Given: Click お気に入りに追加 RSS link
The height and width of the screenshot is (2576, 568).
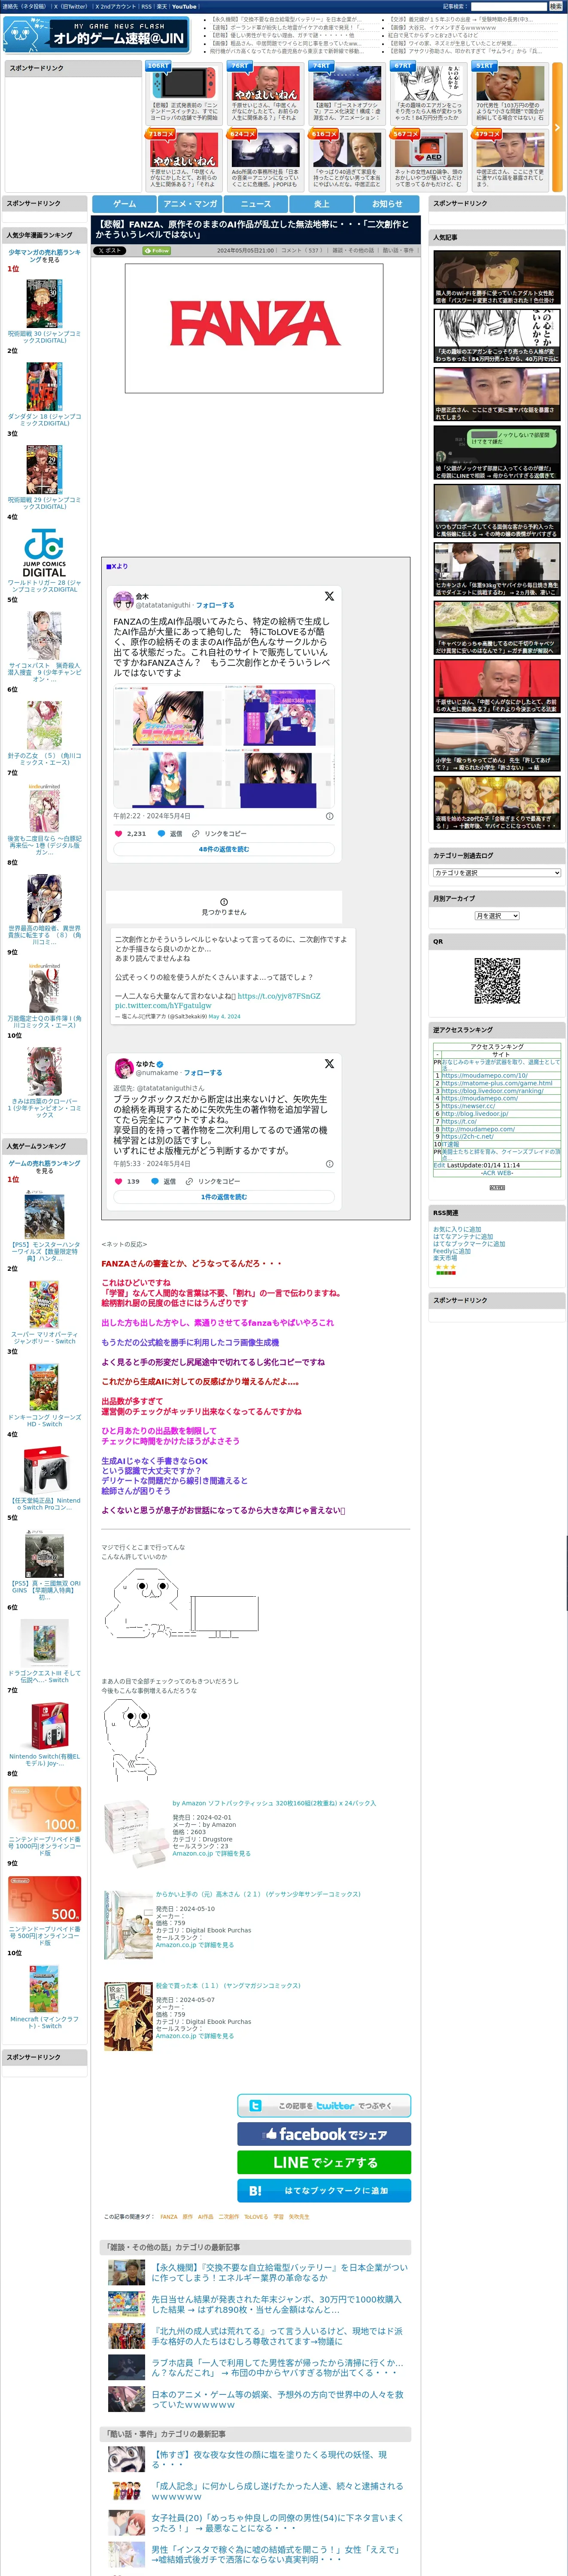Looking at the screenshot, I should tap(457, 1229).
